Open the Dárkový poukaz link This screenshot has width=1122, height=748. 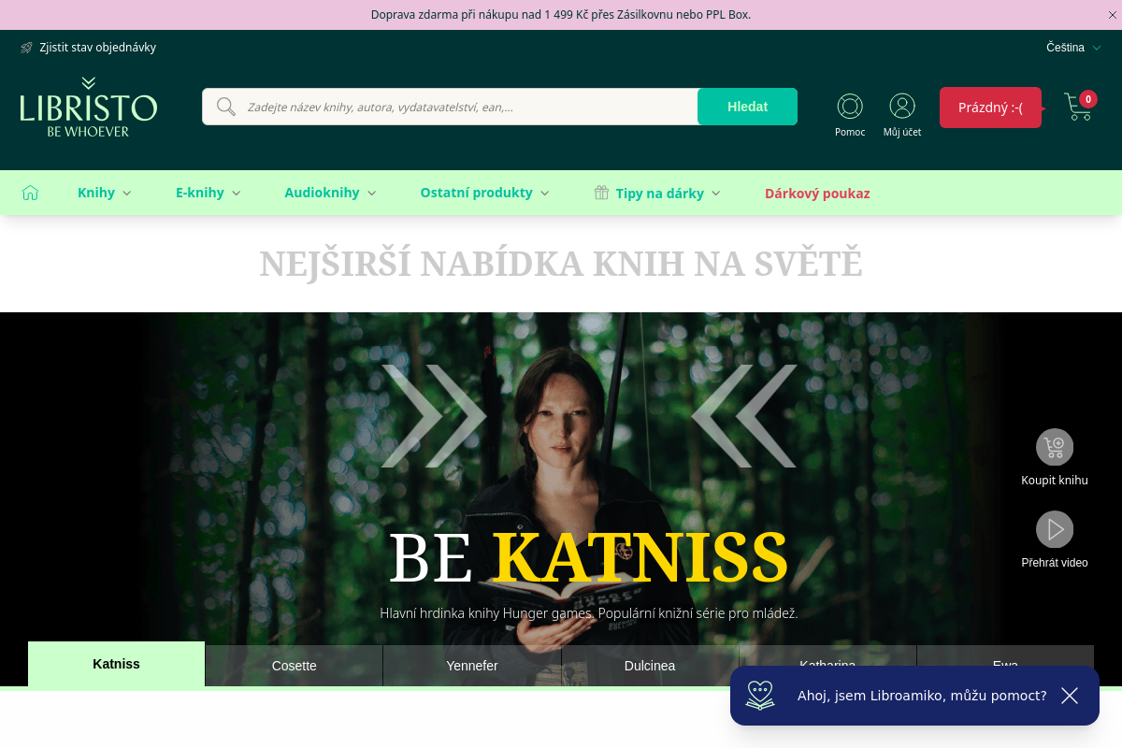click(817, 194)
